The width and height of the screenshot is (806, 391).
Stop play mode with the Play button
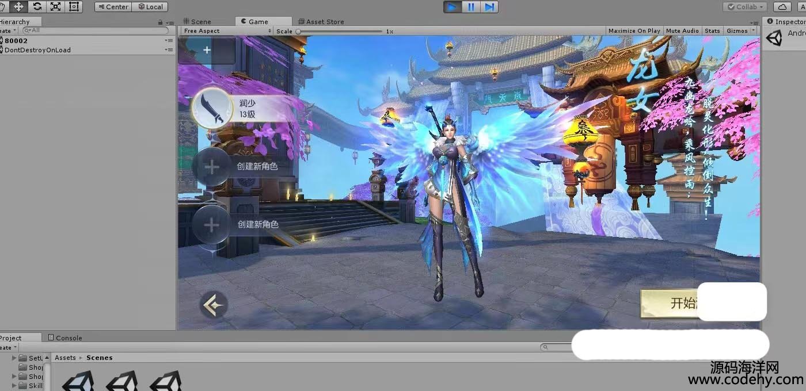(x=453, y=7)
